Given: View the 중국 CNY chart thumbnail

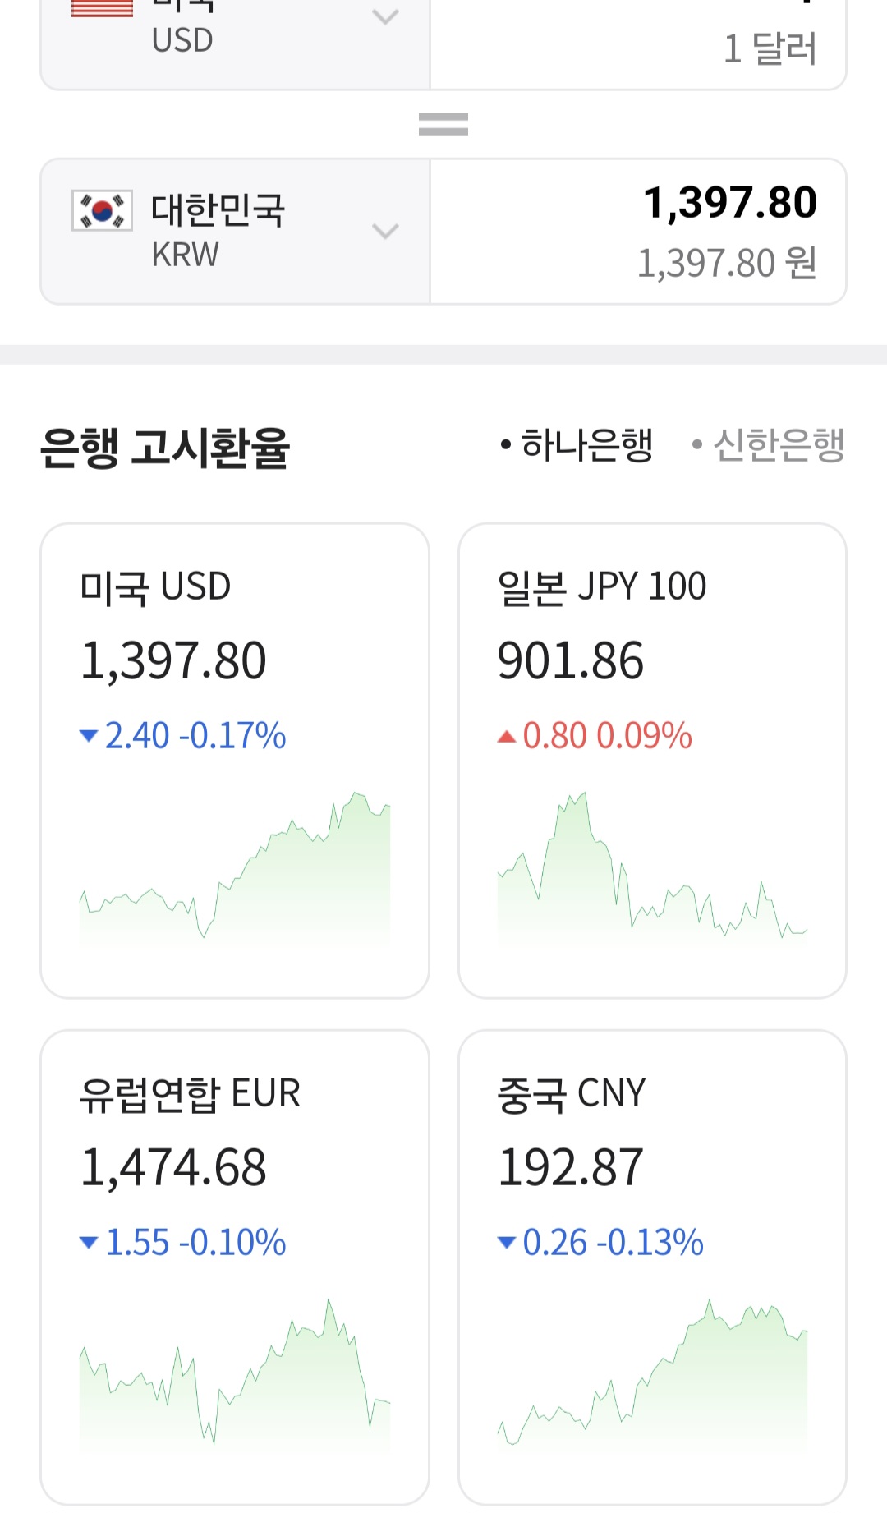Looking at the screenshot, I should tap(652, 1373).
